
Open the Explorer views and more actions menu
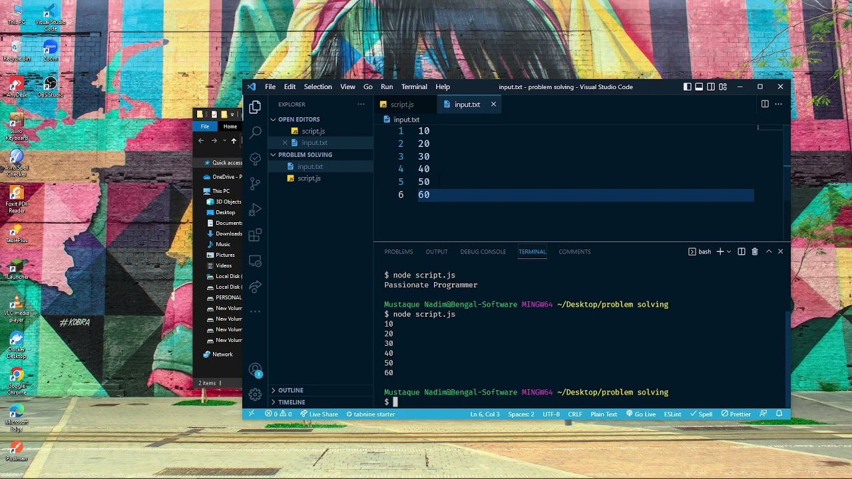[x=361, y=104]
